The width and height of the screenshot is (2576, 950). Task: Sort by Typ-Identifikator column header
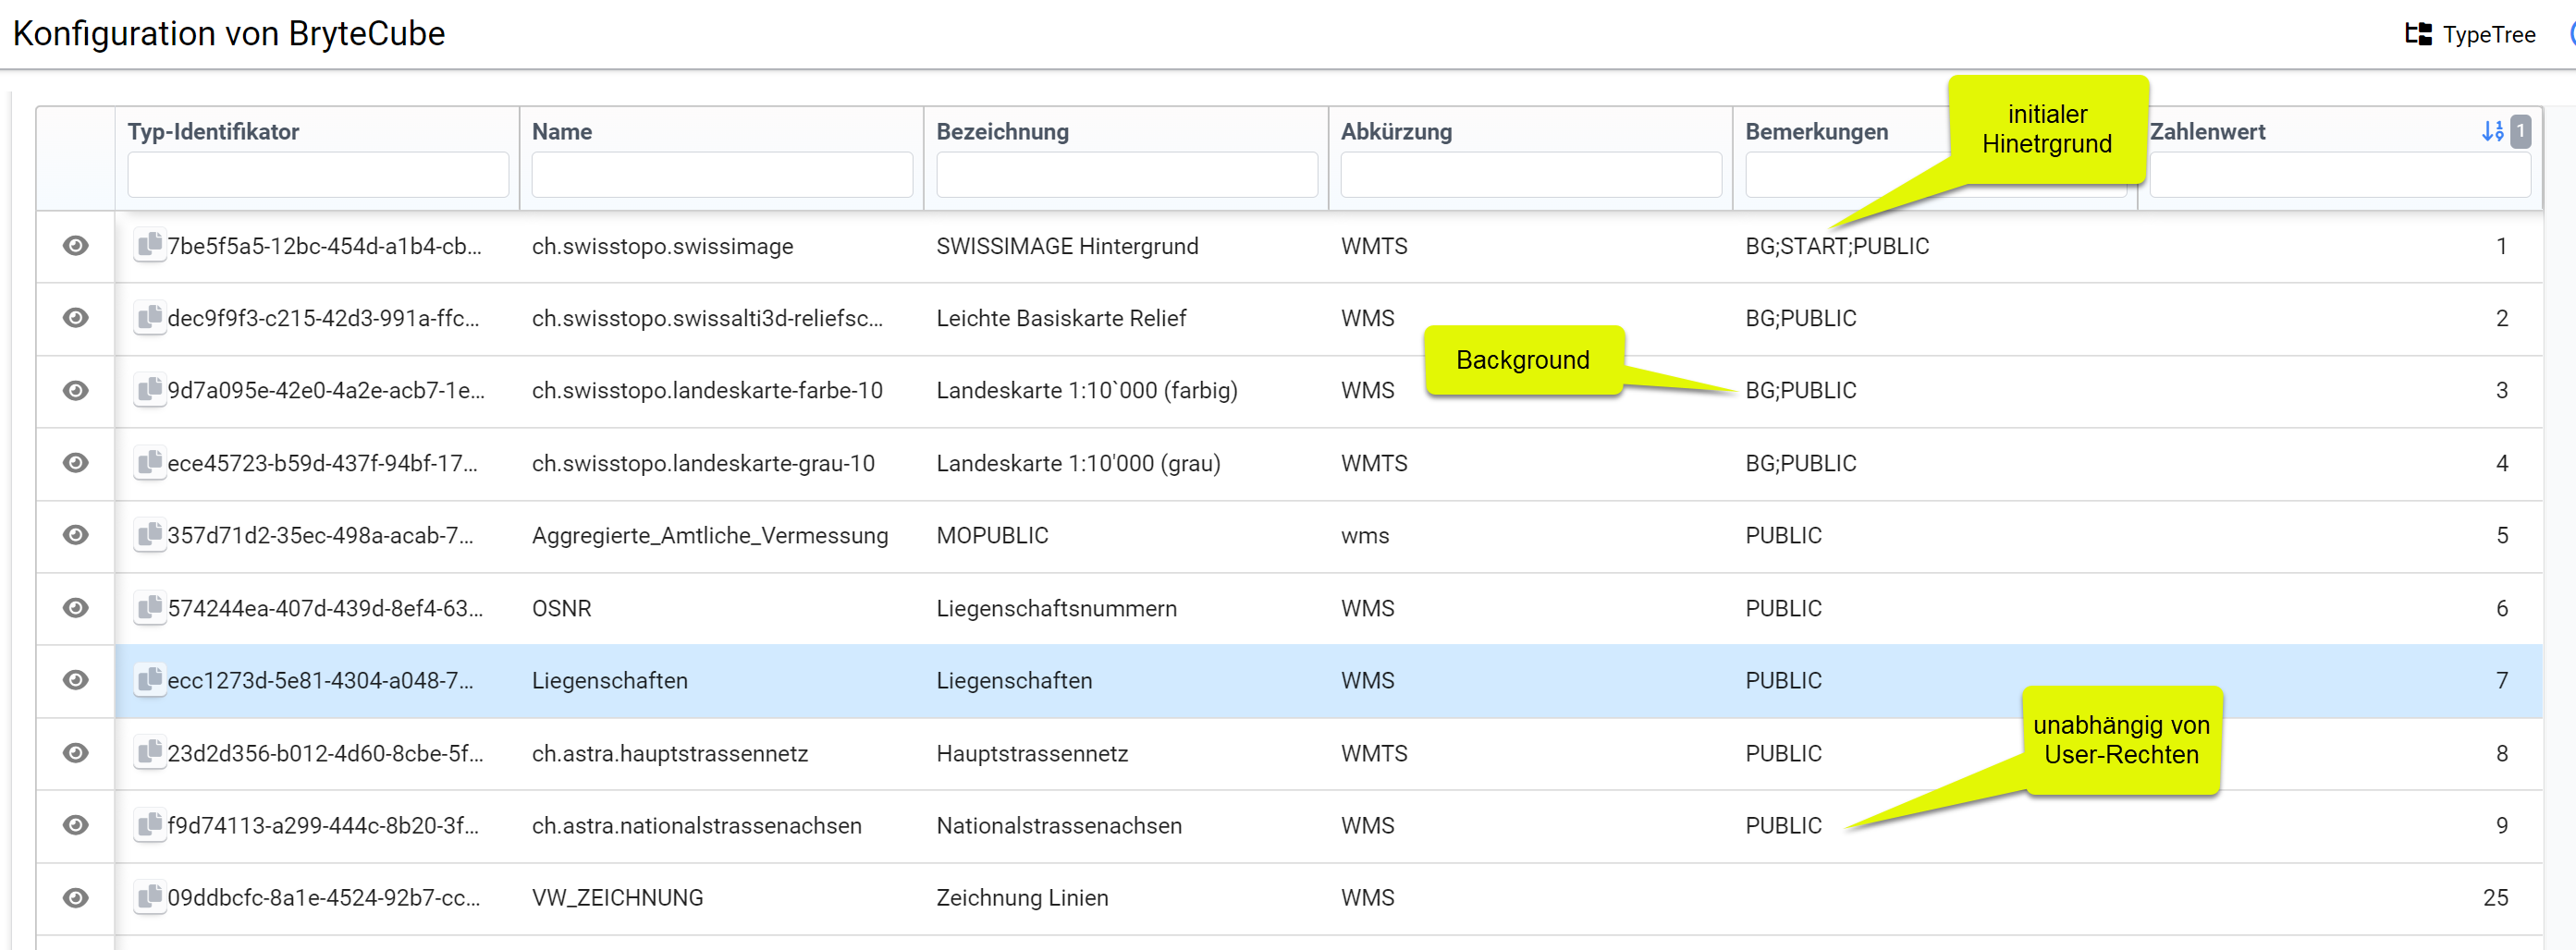tap(213, 132)
